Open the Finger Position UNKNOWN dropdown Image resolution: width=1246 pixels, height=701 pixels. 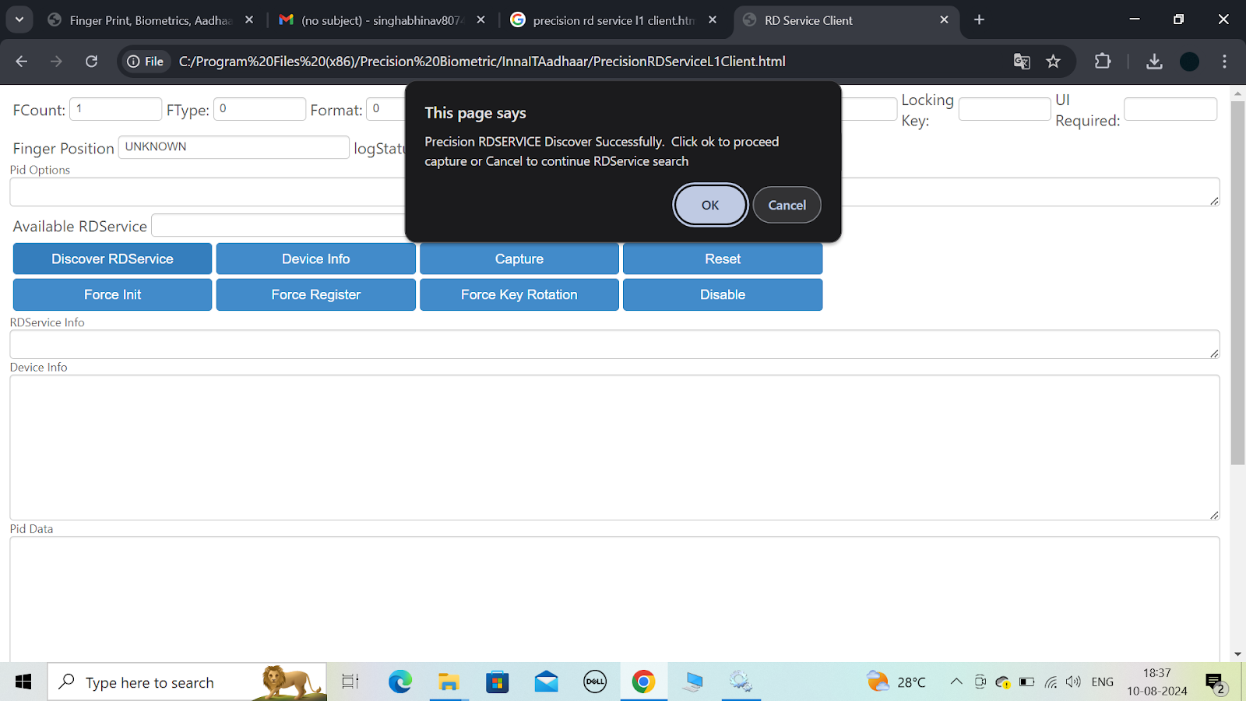tap(234, 147)
